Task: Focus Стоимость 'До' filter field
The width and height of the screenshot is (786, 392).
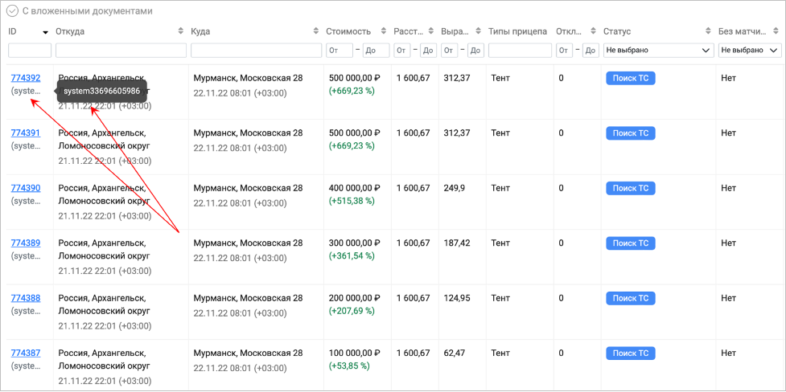Action: (376, 51)
